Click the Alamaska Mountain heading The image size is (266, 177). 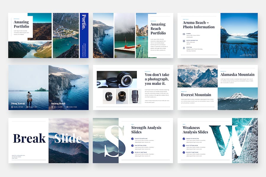[237, 75]
